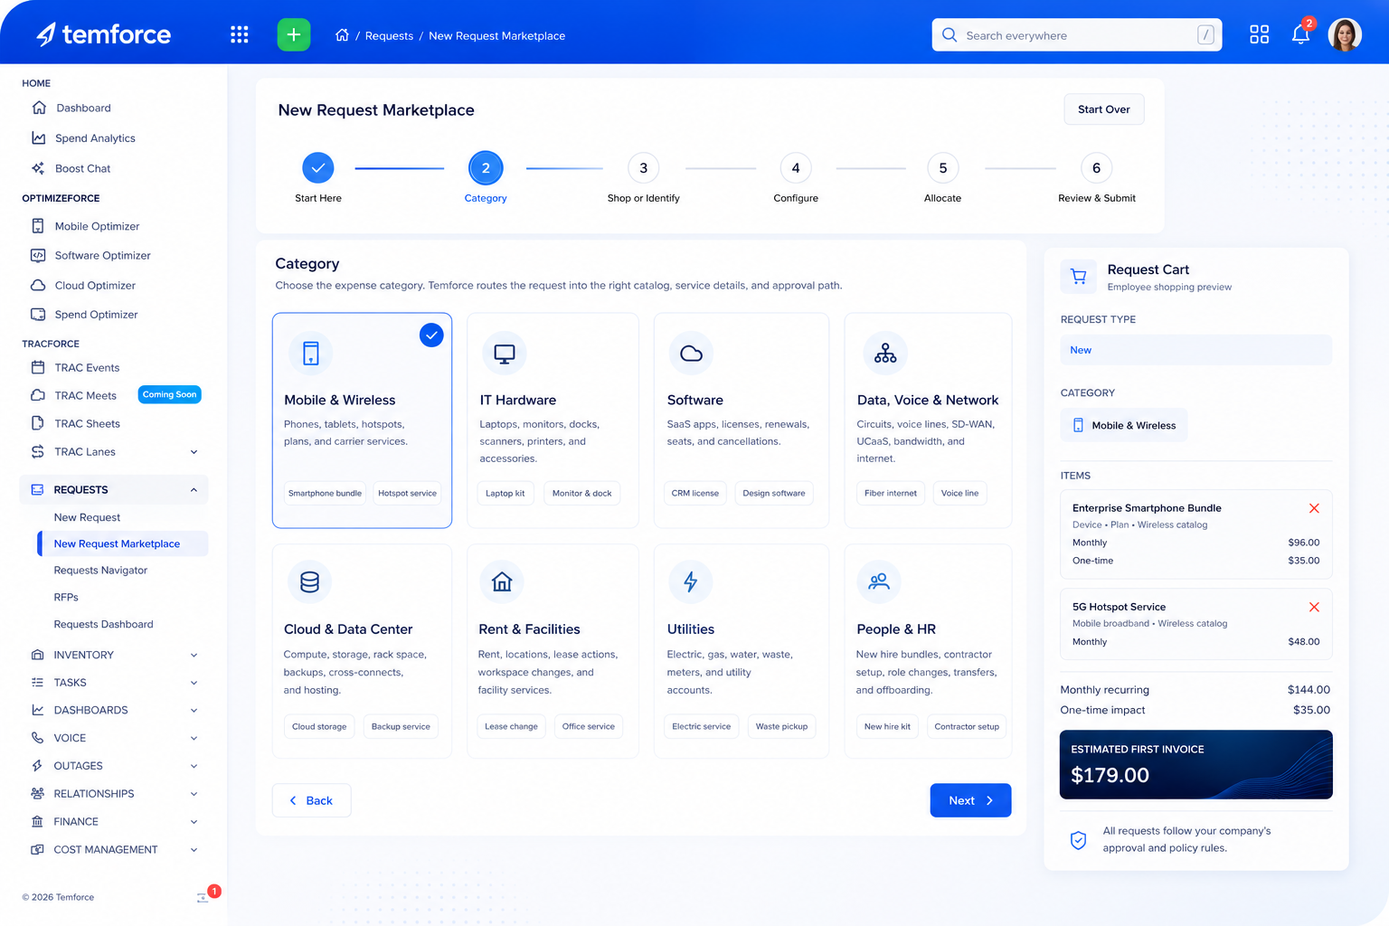Click the New request type field
1389x926 pixels.
(1195, 350)
